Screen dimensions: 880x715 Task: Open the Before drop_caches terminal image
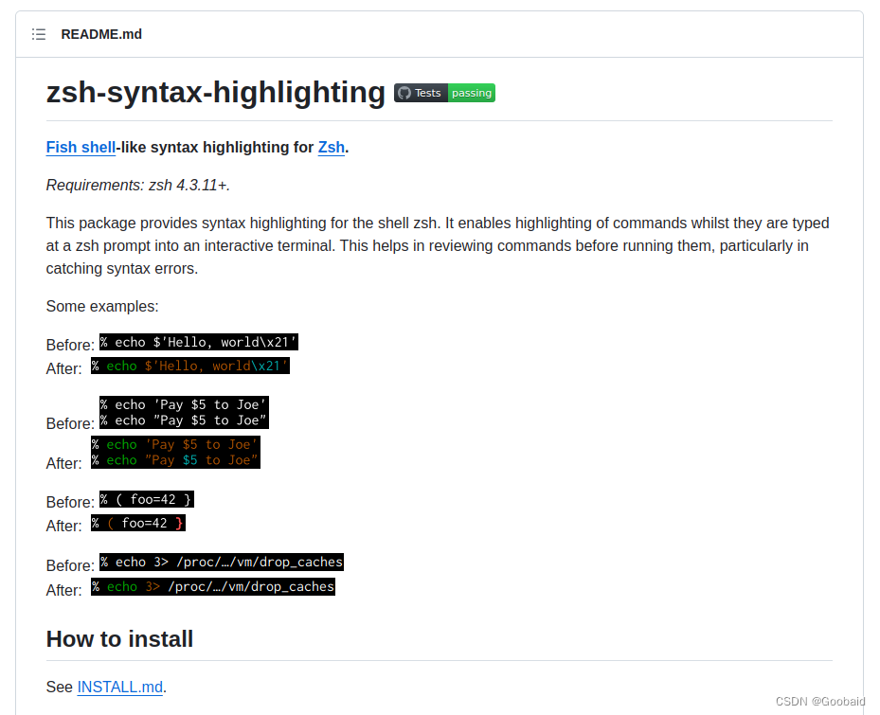click(x=222, y=563)
